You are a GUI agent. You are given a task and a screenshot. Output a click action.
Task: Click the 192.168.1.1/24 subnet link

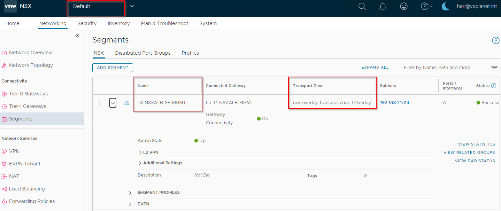click(394, 103)
